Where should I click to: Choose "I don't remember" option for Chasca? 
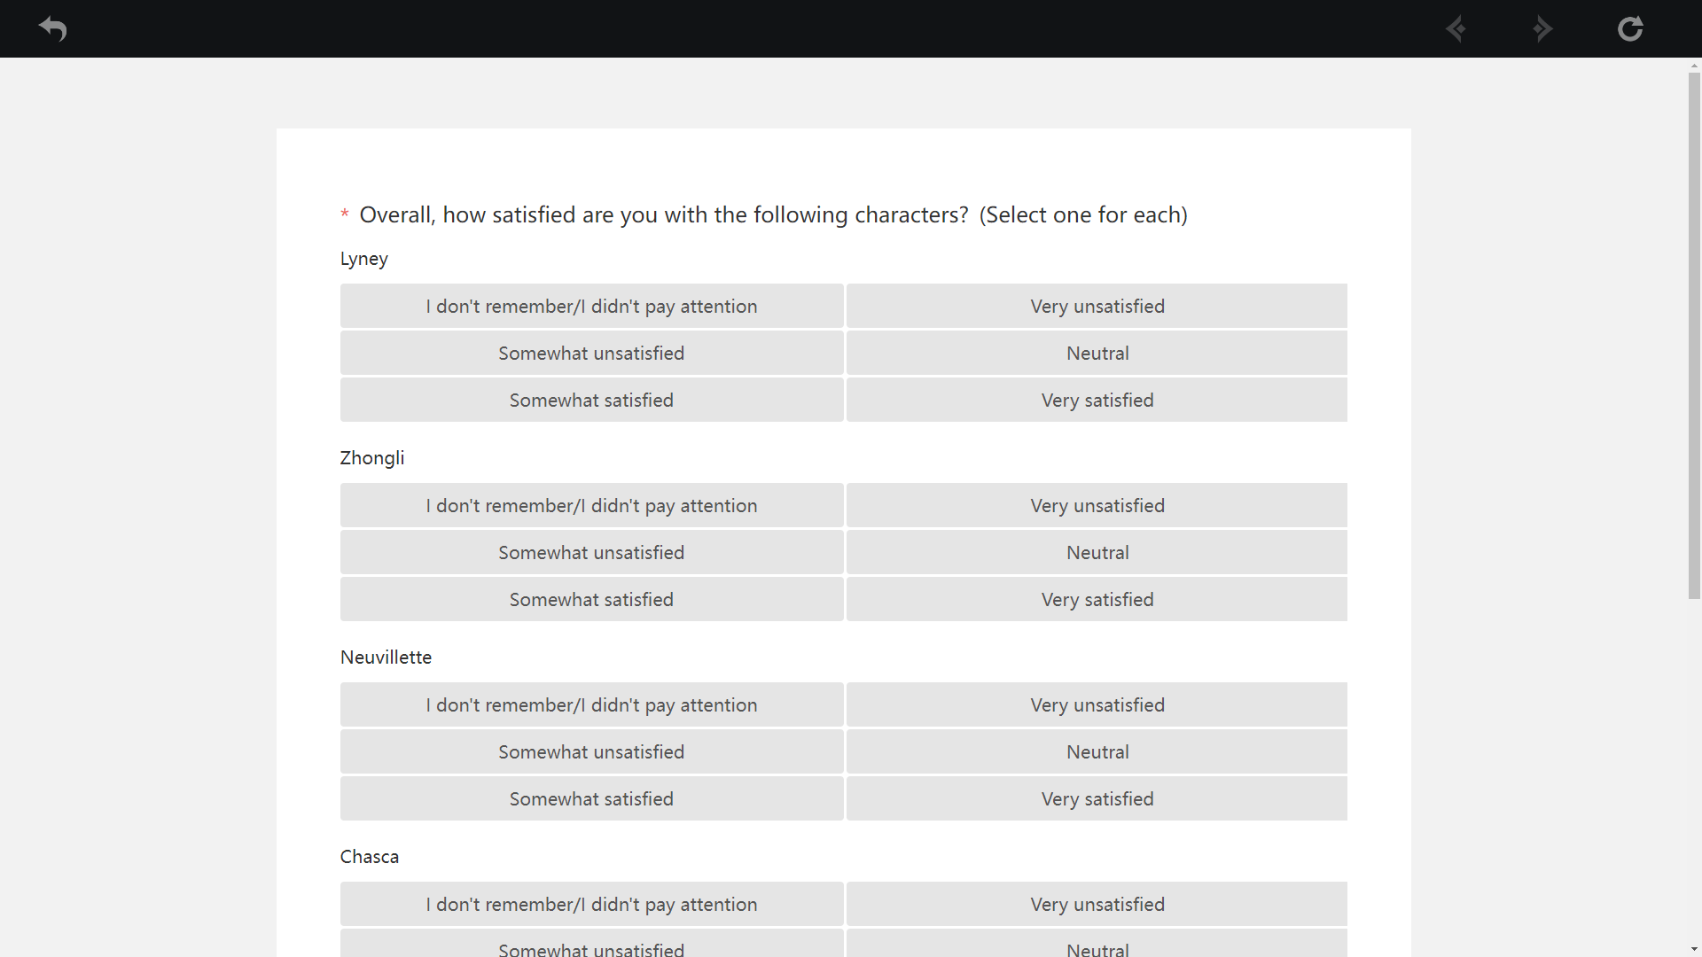[x=591, y=905]
